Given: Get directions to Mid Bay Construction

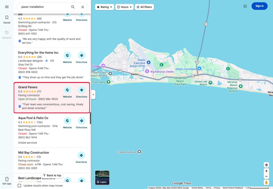Looking at the screenshot, I should pos(81,157).
